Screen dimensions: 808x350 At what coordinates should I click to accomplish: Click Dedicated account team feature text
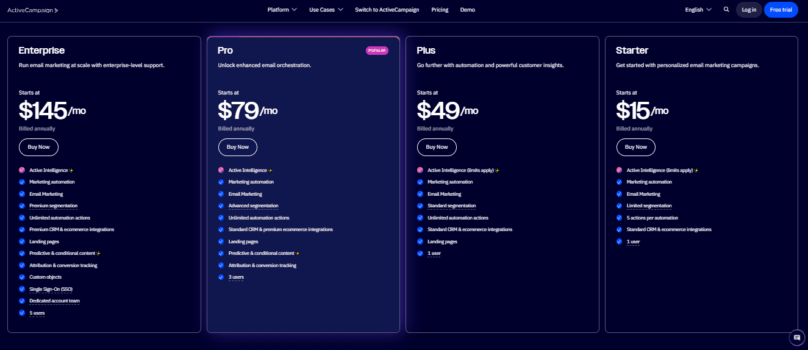[54, 301]
